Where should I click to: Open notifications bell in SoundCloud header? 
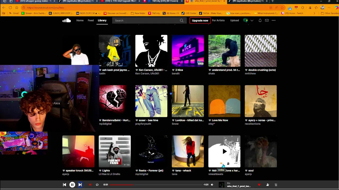pyautogui.click(x=260, y=20)
